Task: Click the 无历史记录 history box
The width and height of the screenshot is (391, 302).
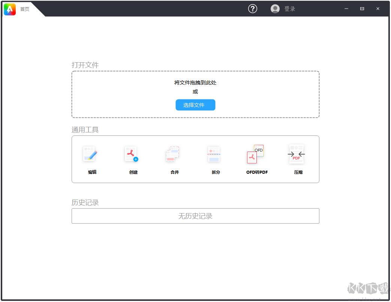Action: (195, 216)
